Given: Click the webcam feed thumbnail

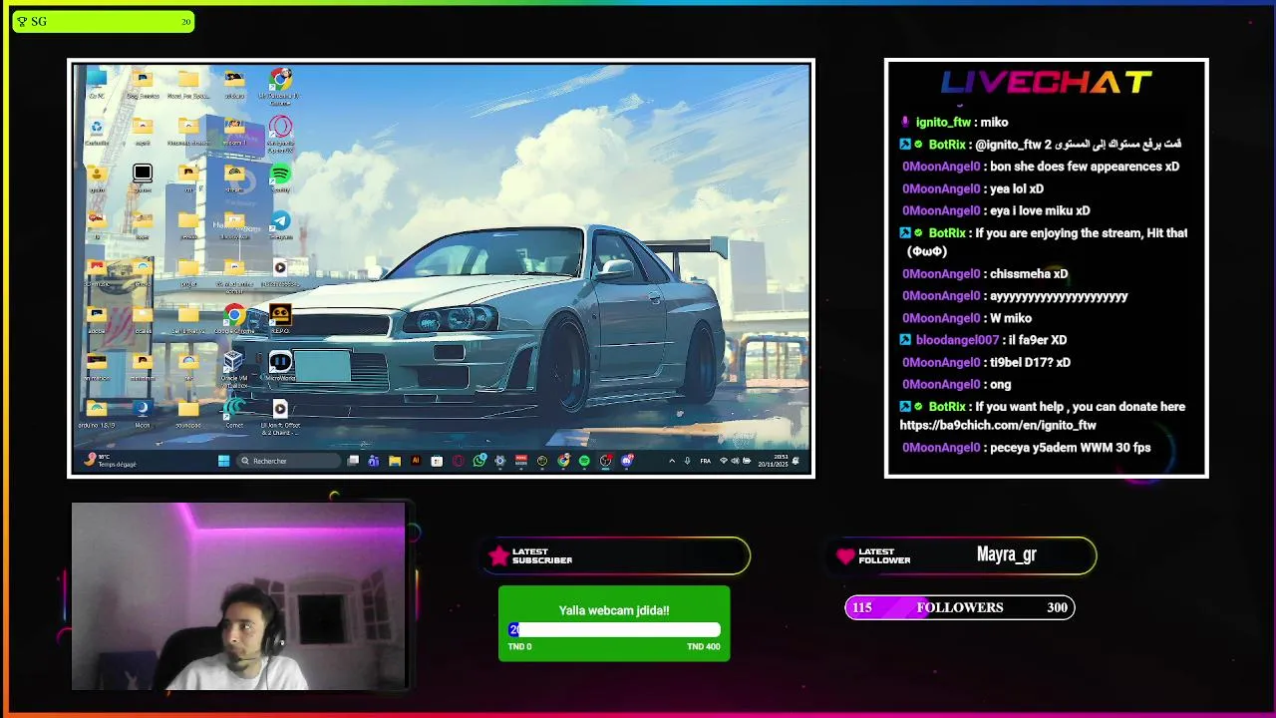Looking at the screenshot, I should coord(238,596).
